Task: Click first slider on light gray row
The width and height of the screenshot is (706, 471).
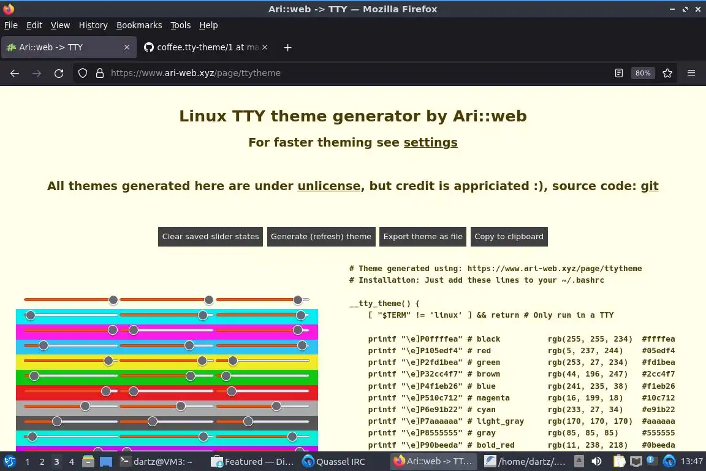Action: pos(70,406)
